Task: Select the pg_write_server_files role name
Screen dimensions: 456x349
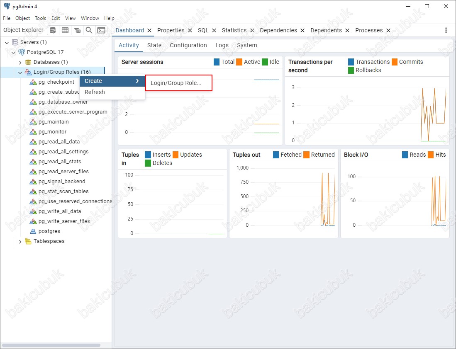Action: coord(64,221)
